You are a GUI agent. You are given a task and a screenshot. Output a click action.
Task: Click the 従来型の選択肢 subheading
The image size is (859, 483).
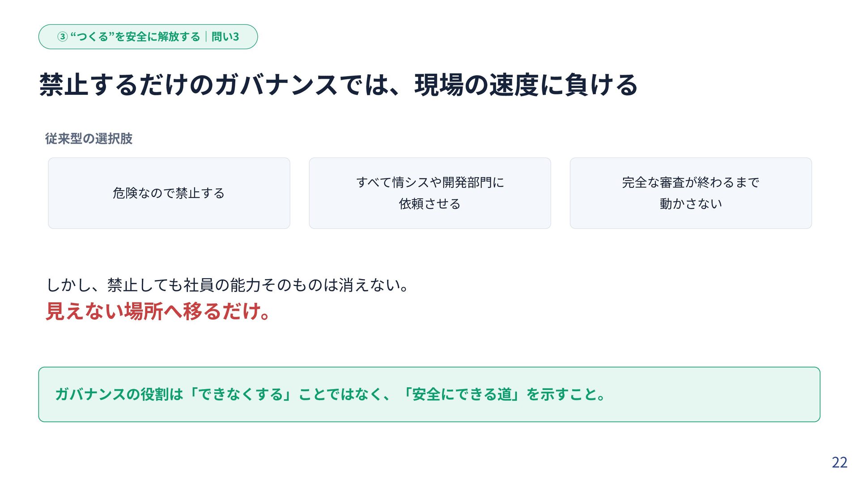89,139
